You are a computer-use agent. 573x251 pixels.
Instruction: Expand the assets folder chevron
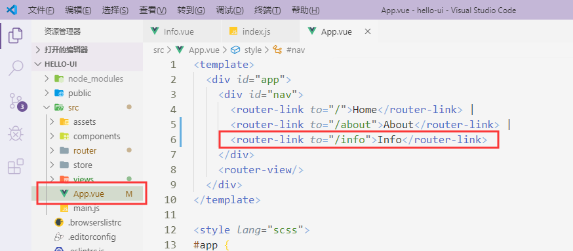click(x=52, y=122)
